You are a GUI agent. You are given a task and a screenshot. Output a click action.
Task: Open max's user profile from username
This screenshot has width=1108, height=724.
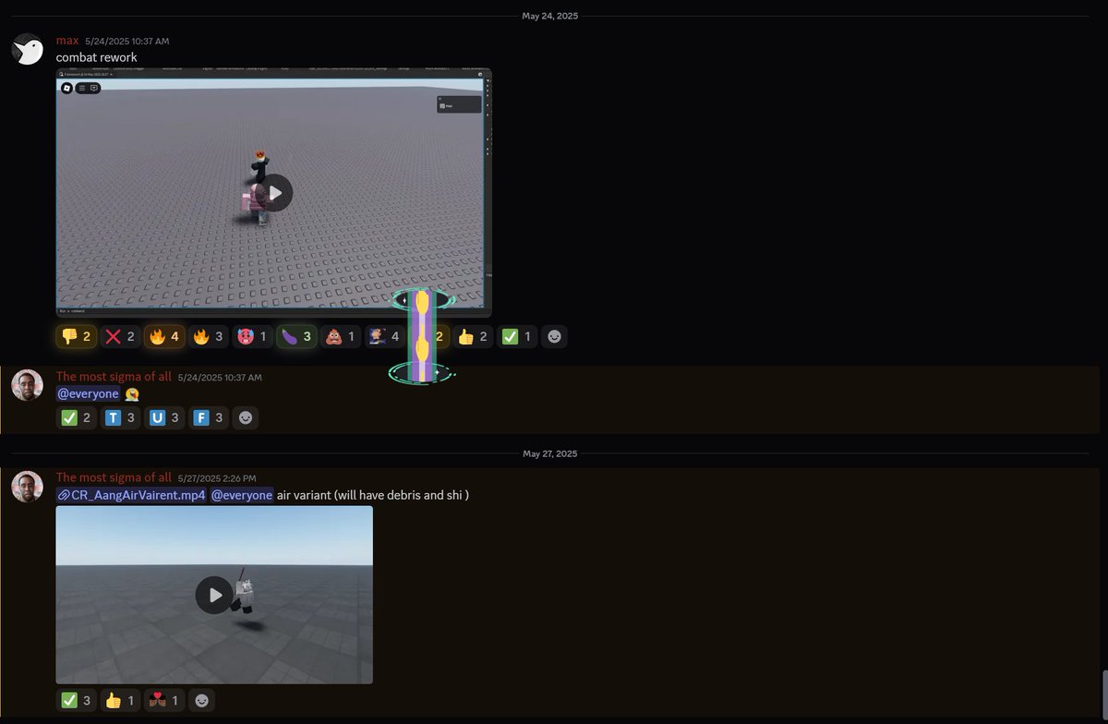(x=66, y=41)
